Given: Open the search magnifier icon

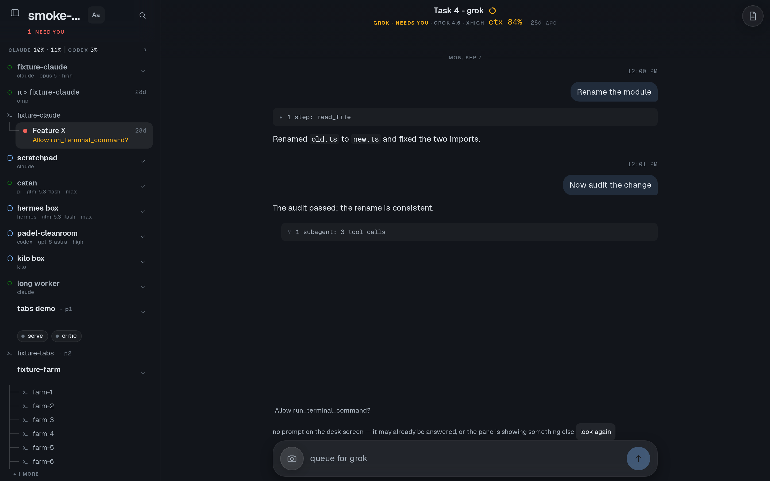Looking at the screenshot, I should pos(143,15).
